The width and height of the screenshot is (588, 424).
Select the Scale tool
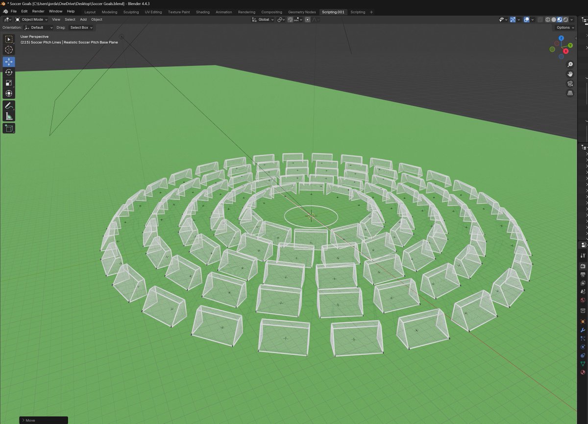point(9,83)
